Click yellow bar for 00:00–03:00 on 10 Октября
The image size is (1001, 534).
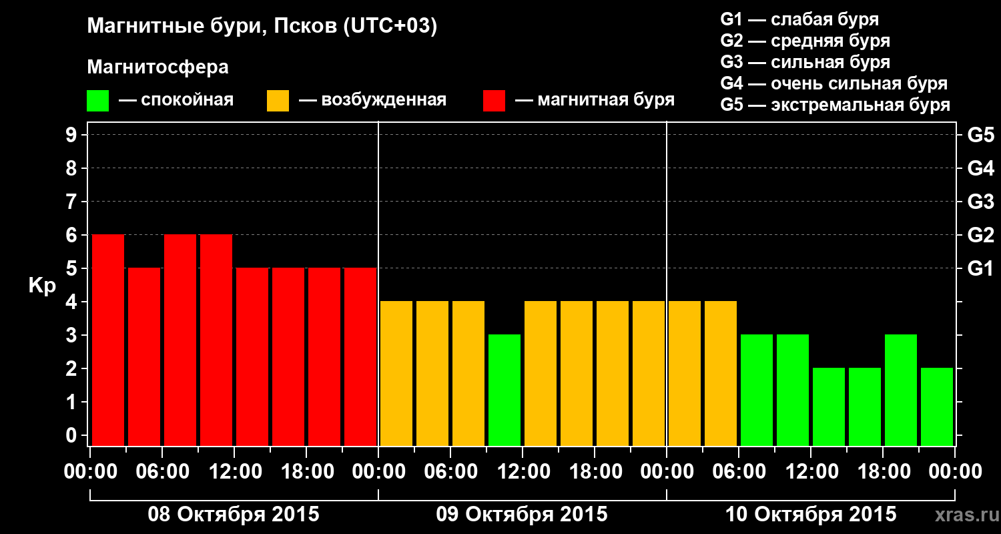[685, 374]
